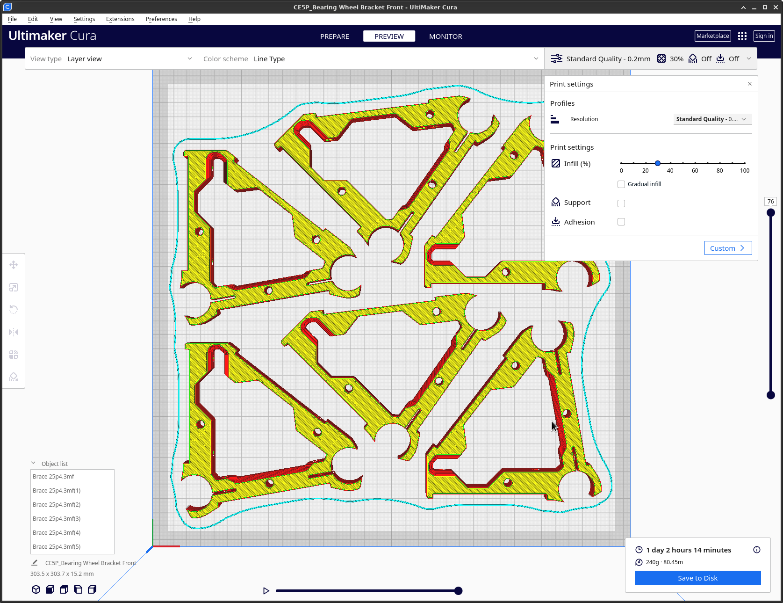Switch to the MONITOR stage
Image resolution: width=783 pixels, height=603 pixels.
coord(445,36)
